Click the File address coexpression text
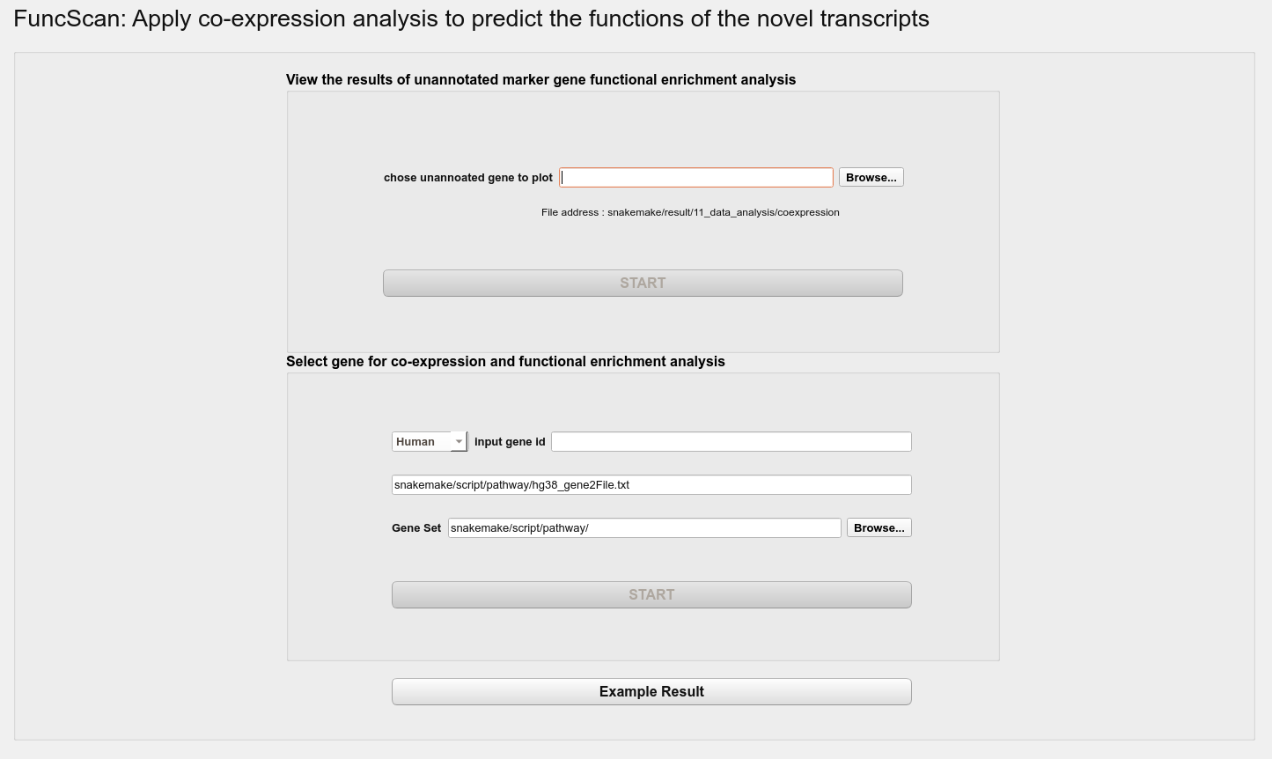 pyautogui.click(x=690, y=212)
